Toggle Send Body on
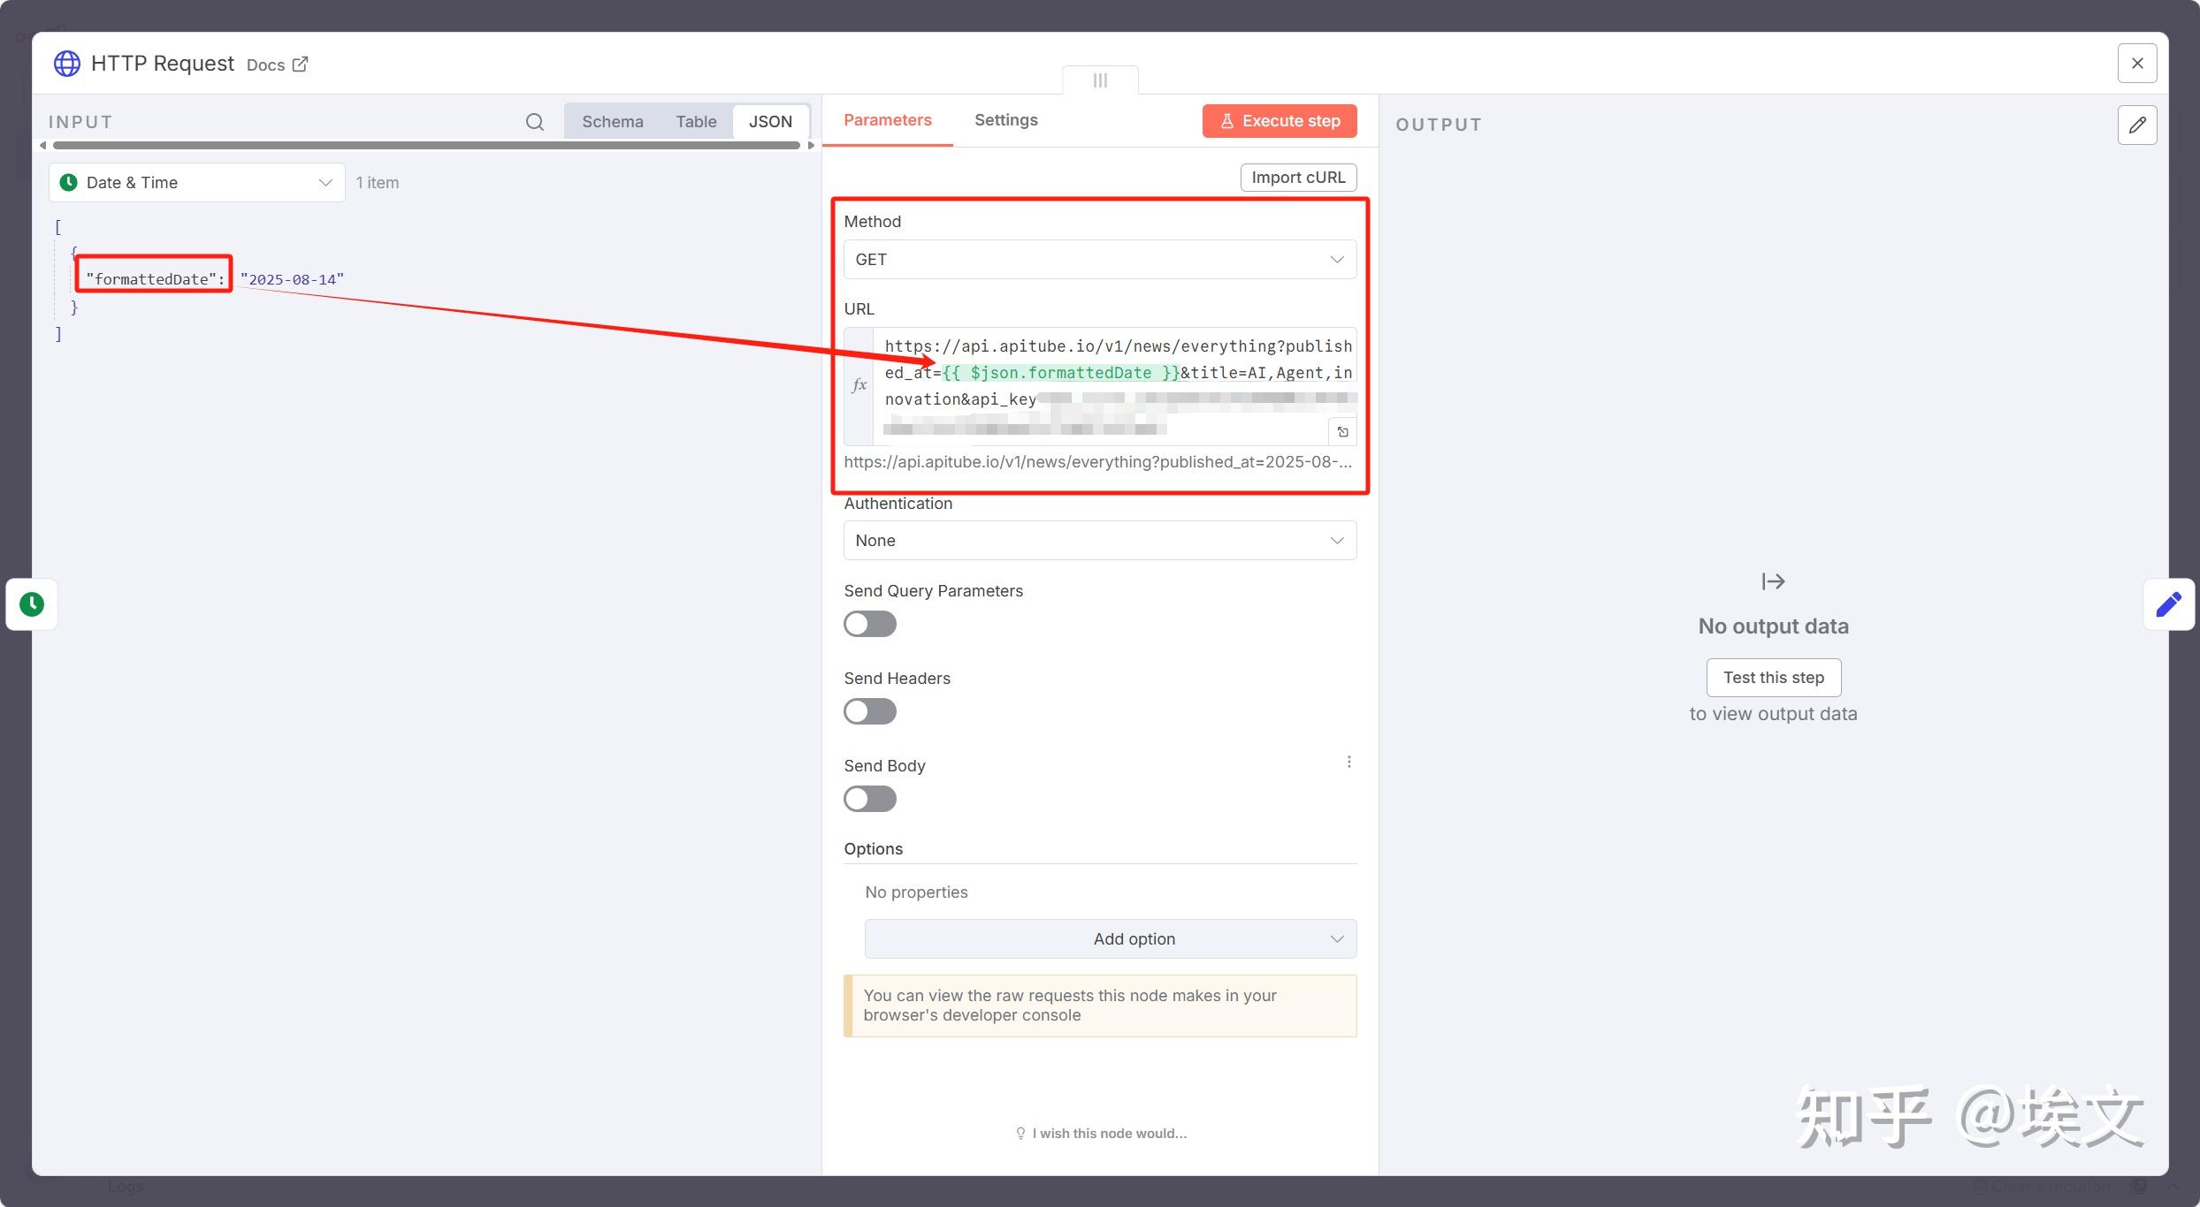The image size is (2200, 1207). tap(869, 799)
